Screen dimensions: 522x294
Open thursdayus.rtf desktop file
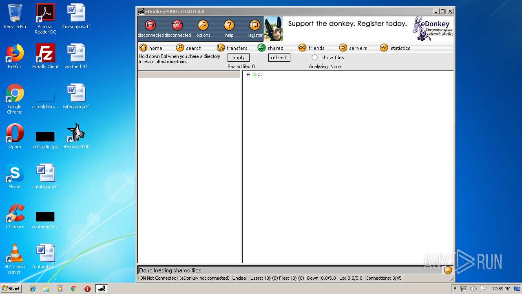pos(76,16)
